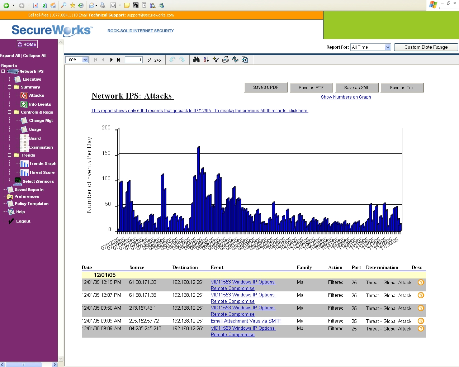The image size is (459, 367).
Task: Click the A-Z sort icon
Action: pyautogui.click(x=206, y=59)
